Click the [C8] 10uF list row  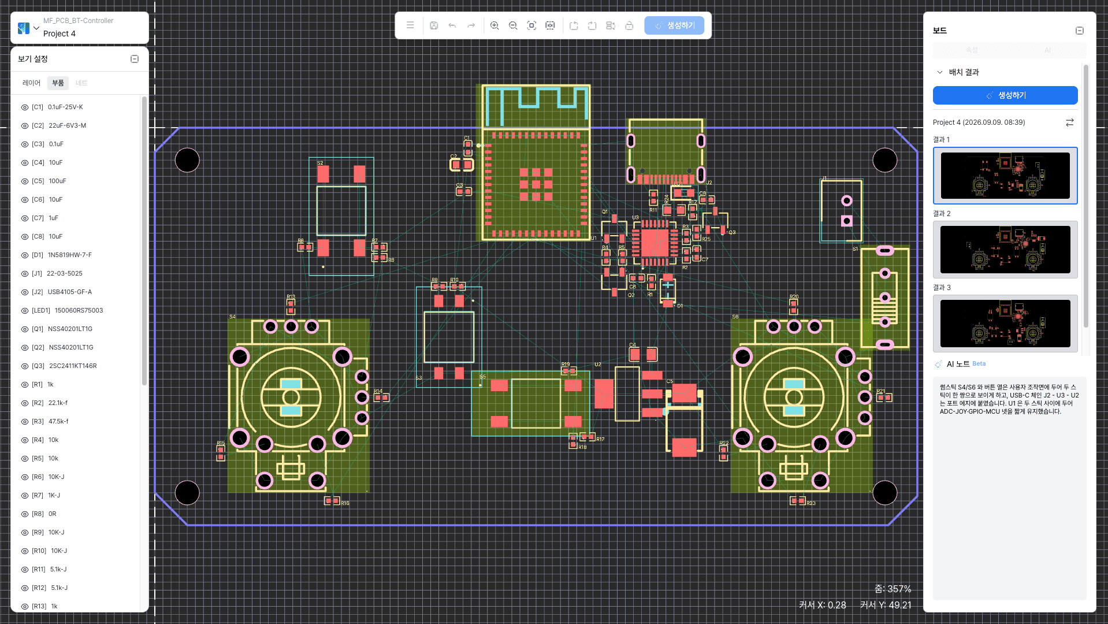point(75,237)
